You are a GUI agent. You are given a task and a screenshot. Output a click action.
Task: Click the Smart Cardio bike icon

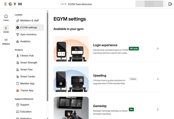point(17,77)
